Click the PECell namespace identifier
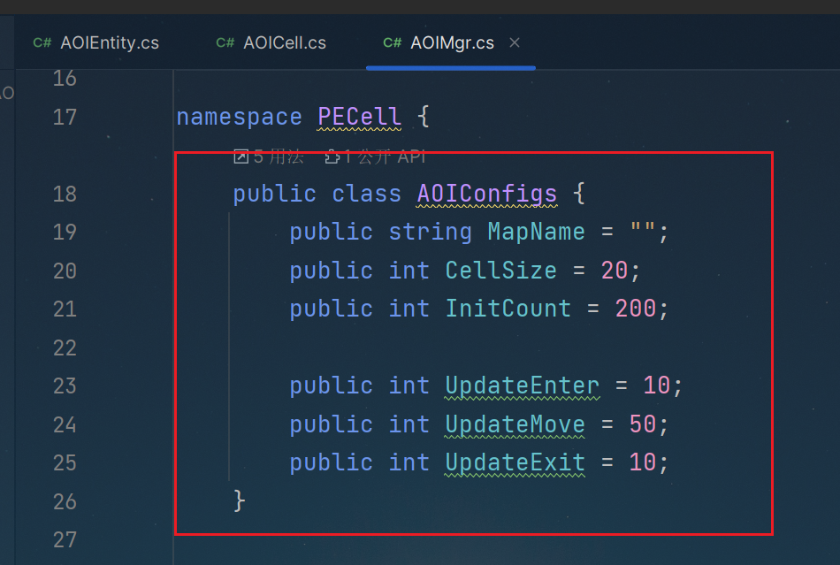 tap(359, 117)
